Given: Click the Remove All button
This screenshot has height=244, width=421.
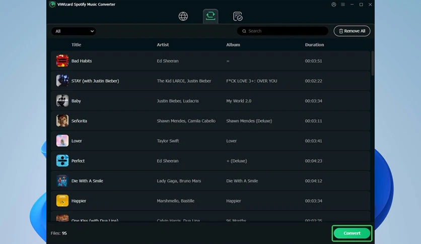Looking at the screenshot, I should coord(352,31).
